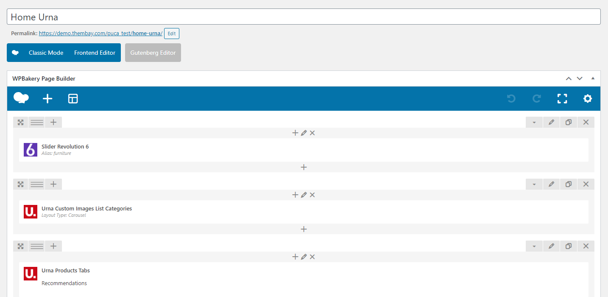
Task: Append element below Slider Revolution 6
Action: 304,167
